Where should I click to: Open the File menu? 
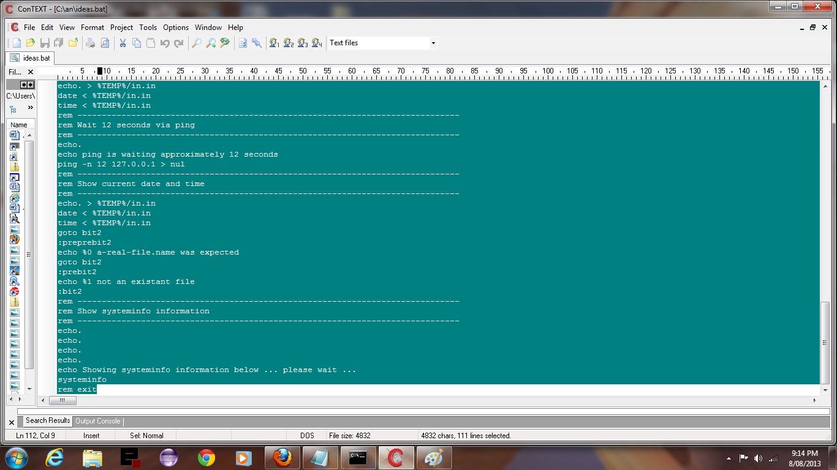pos(29,28)
